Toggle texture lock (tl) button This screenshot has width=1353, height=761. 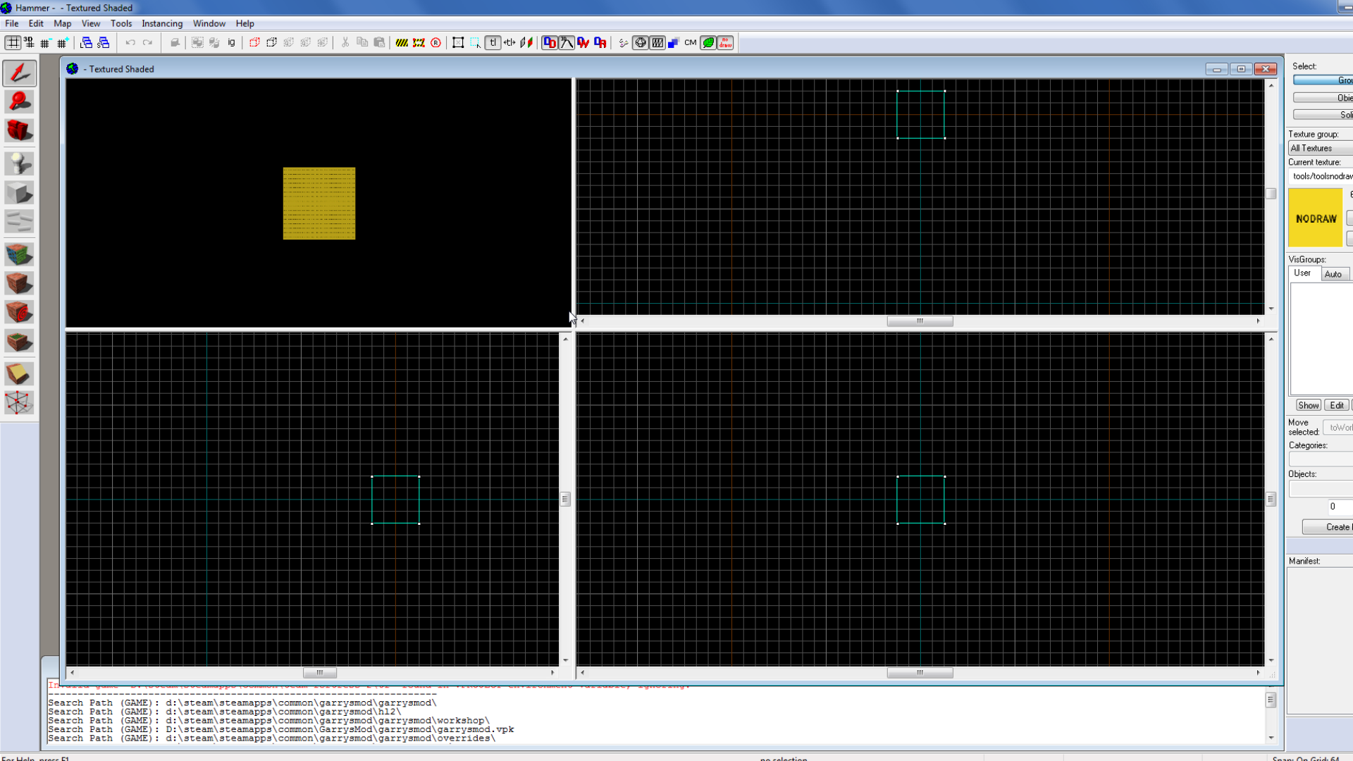click(493, 43)
